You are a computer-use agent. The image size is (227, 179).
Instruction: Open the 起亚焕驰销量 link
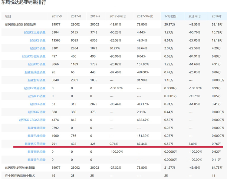click(x=36, y=128)
